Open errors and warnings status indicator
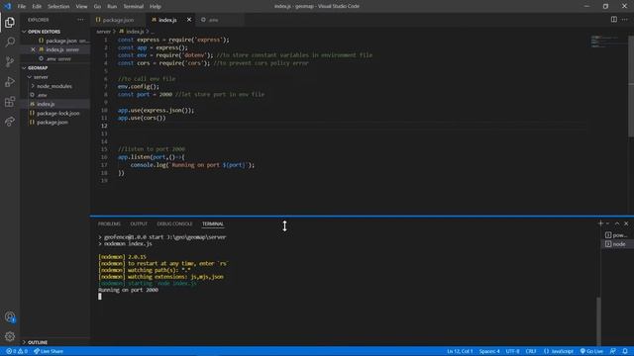 17,351
